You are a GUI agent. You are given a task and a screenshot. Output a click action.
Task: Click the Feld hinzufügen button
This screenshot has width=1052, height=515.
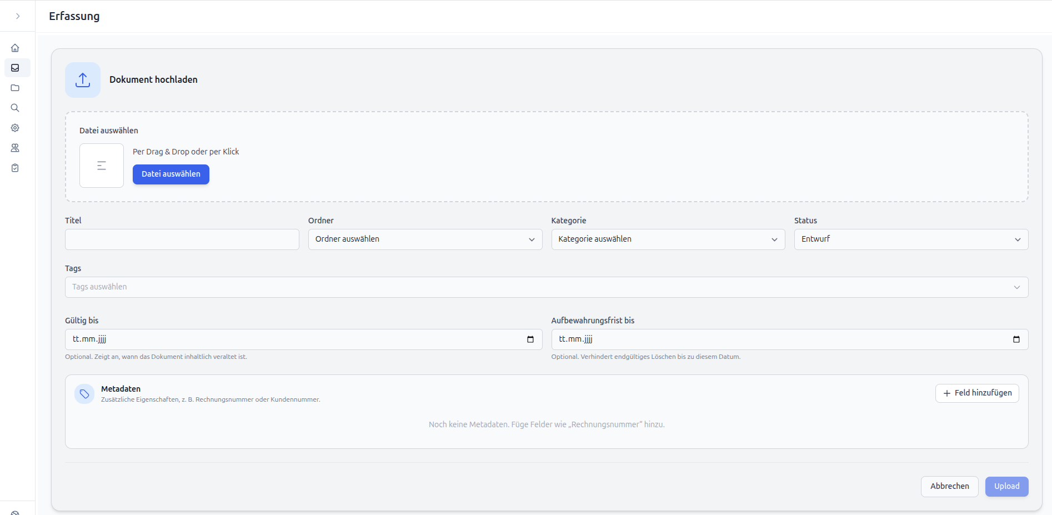(977, 393)
